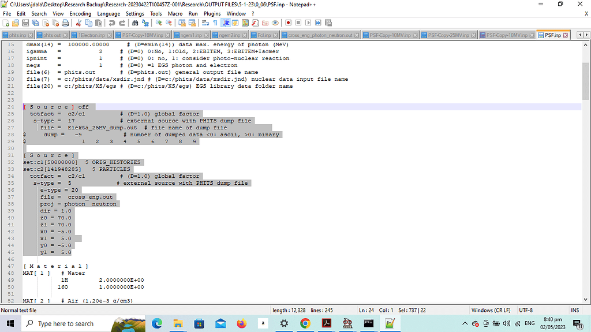Click the Folder as Workspace icon
Viewport: 591px width, 332px height.
pyautogui.click(x=265, y=23)
